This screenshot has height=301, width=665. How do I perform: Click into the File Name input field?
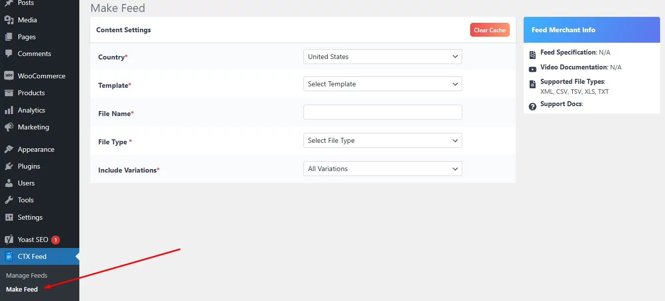(382, 112)
